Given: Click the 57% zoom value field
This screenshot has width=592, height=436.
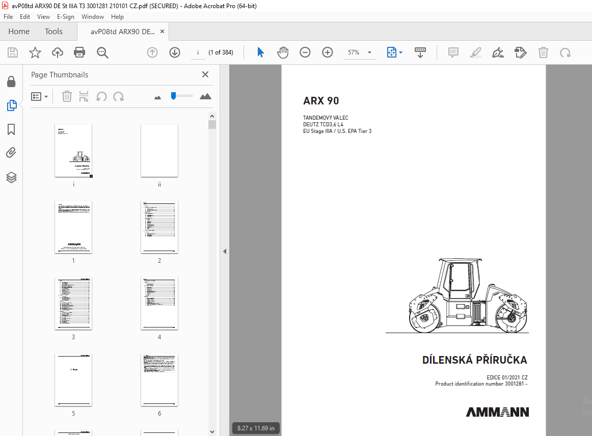Looking at the screenshot, I should [354, 52].
